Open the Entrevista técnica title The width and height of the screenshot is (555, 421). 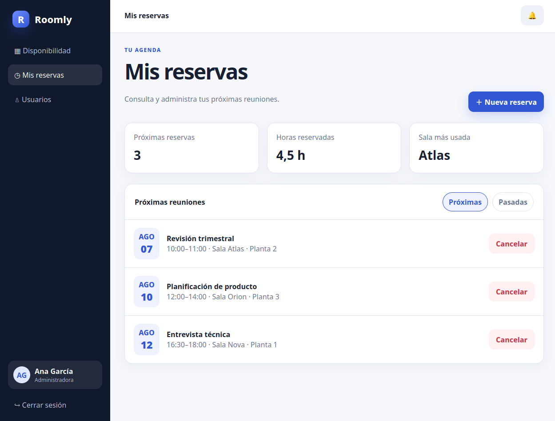click(198, 334)
